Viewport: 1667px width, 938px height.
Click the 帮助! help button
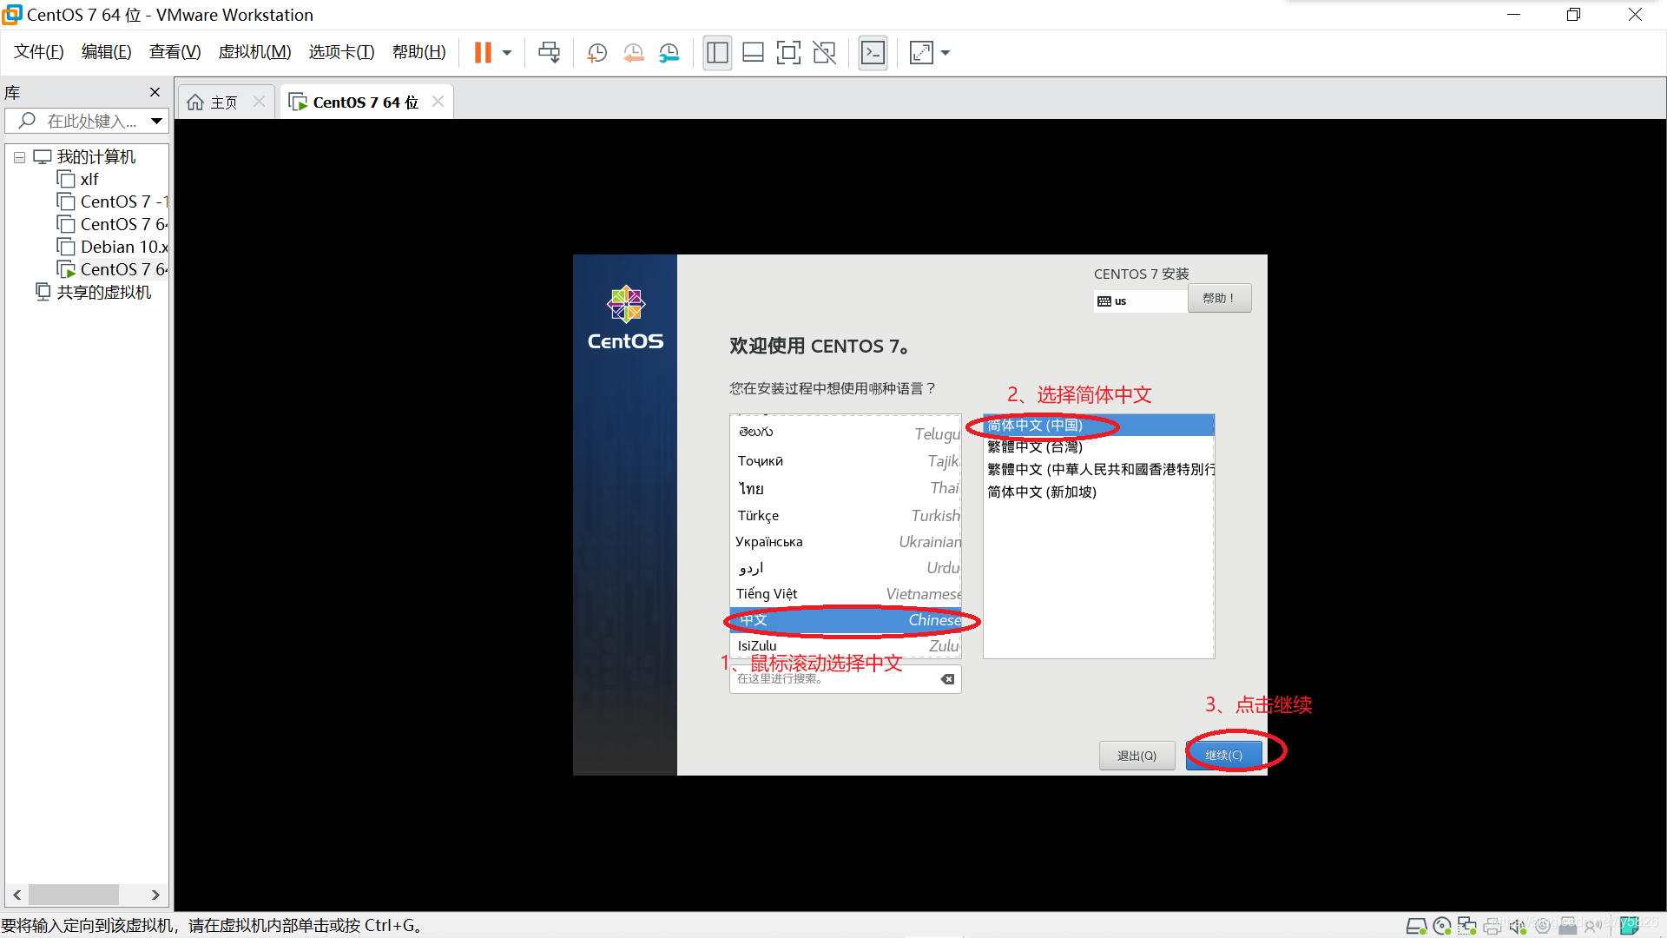(1219, 298)
